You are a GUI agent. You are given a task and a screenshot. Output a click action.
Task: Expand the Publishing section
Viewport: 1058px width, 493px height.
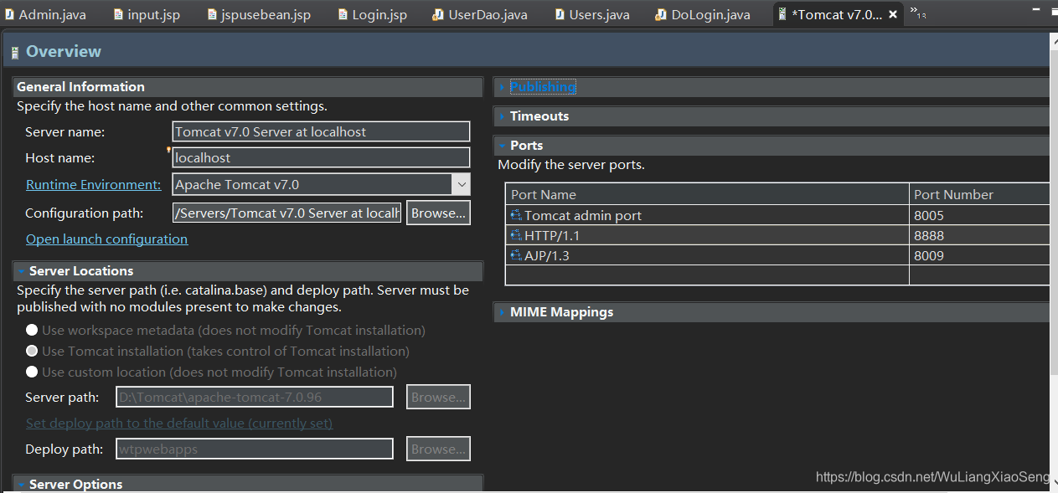click(502, 87)
